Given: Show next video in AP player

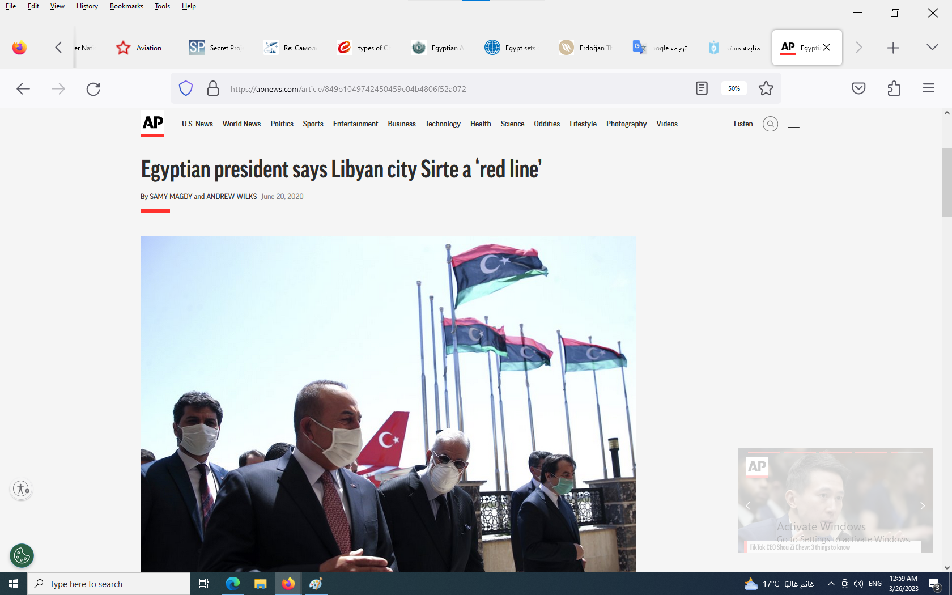Looking at the screenshot, I should (923, 505).
